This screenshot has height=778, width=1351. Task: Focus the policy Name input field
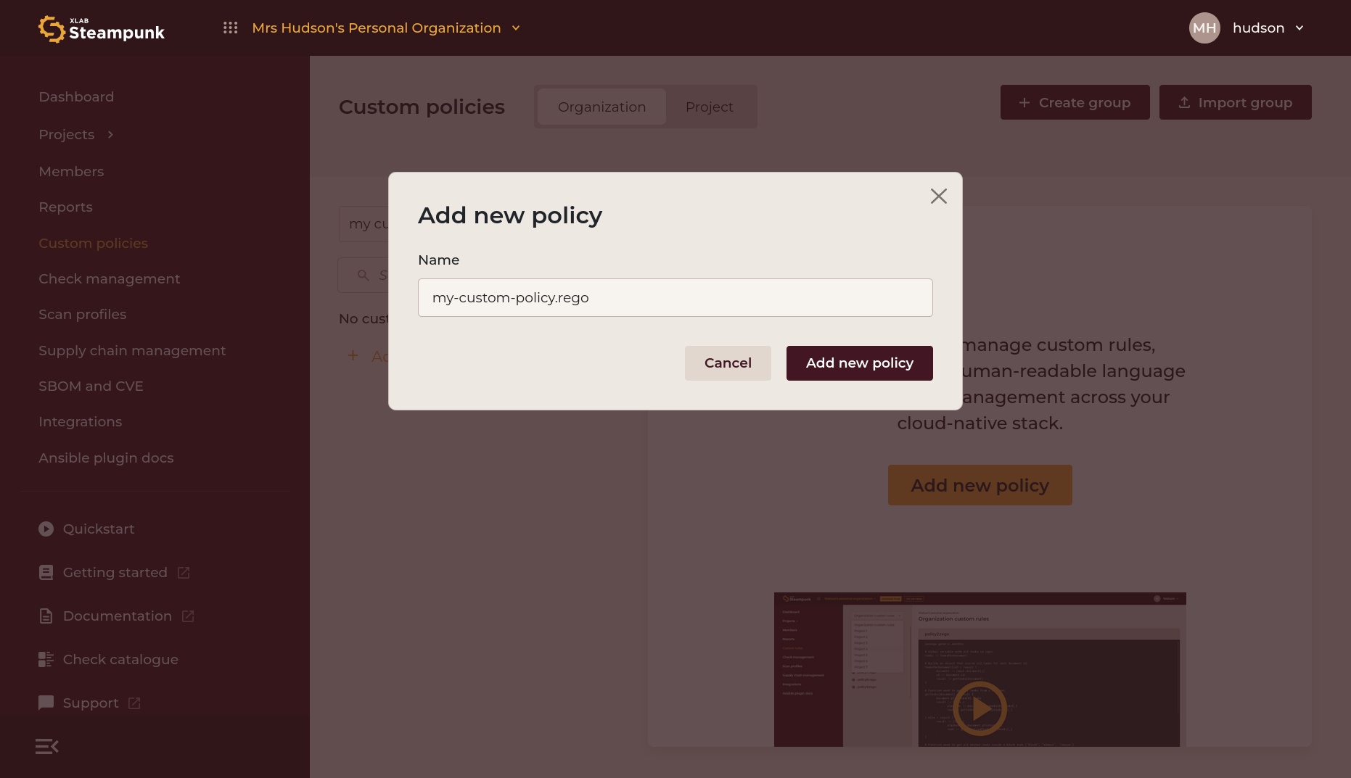coord(675,298)
